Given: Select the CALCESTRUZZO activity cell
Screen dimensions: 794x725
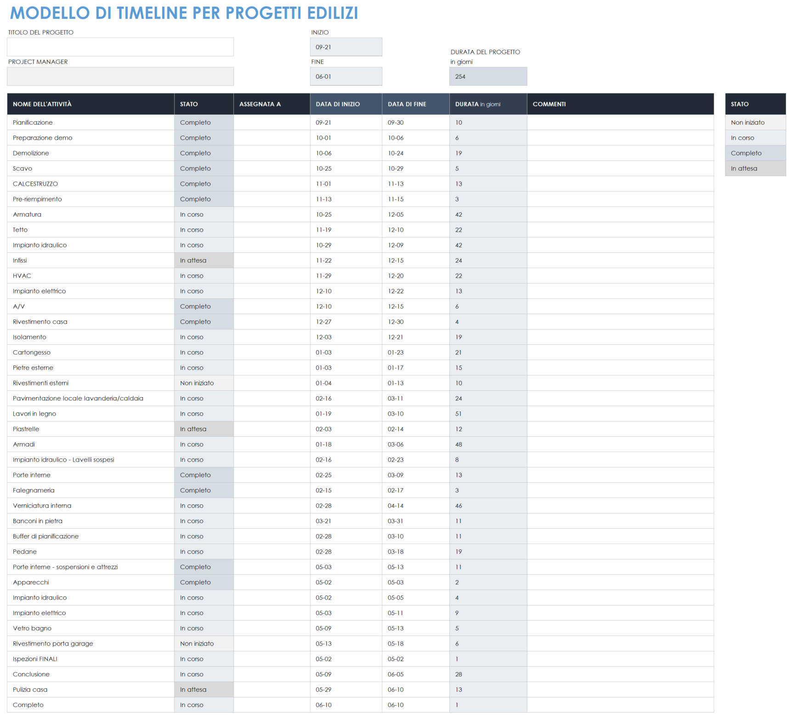Looking at the screenshot, I should (91, 183).
